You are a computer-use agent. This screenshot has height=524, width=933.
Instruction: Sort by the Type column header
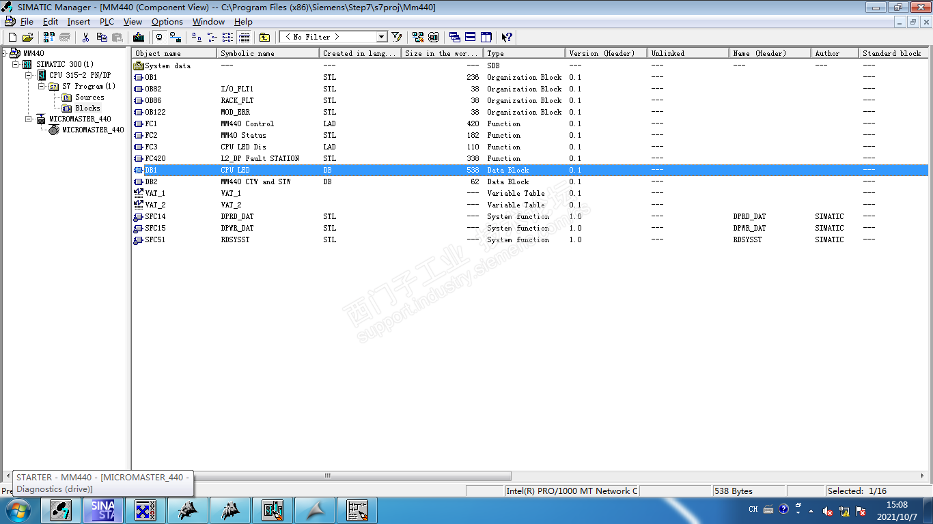(524, 53)
